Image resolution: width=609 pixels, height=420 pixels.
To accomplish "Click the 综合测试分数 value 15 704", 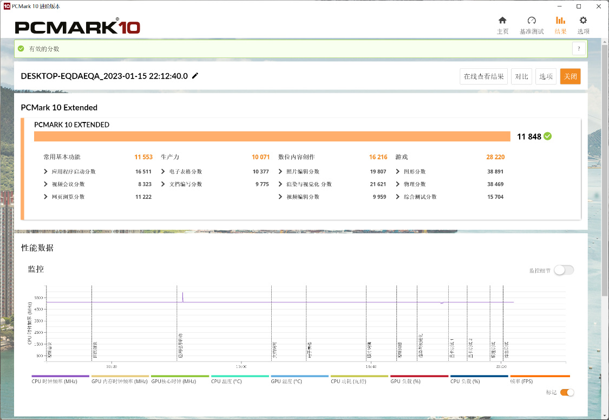I will pyautogui.click(x=495, y=197).
